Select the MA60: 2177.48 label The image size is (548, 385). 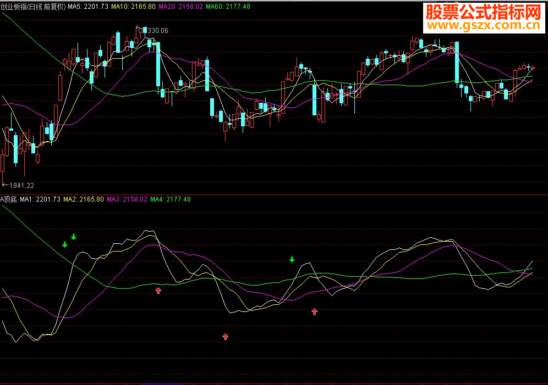point(228,6)
